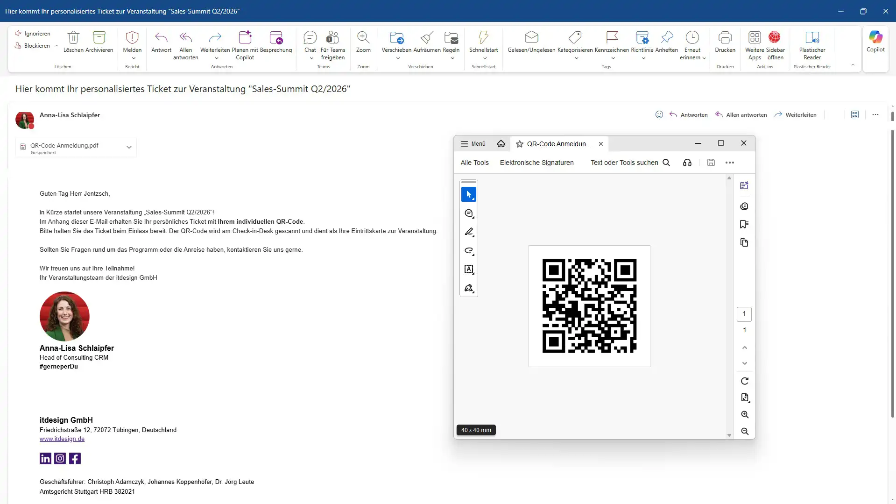The width and height of the screenshot is (896, 504).
Task: Click Ignorieren in the ribbon
Action: coord(32,34)
